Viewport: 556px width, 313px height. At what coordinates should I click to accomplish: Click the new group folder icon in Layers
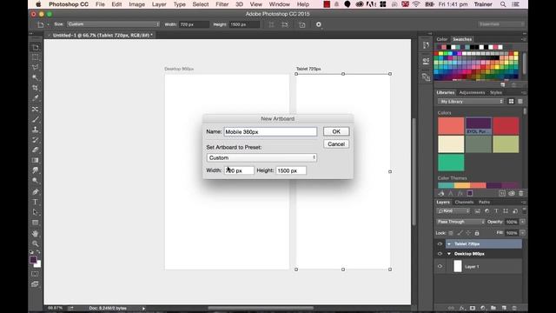(x=493, y=308)
